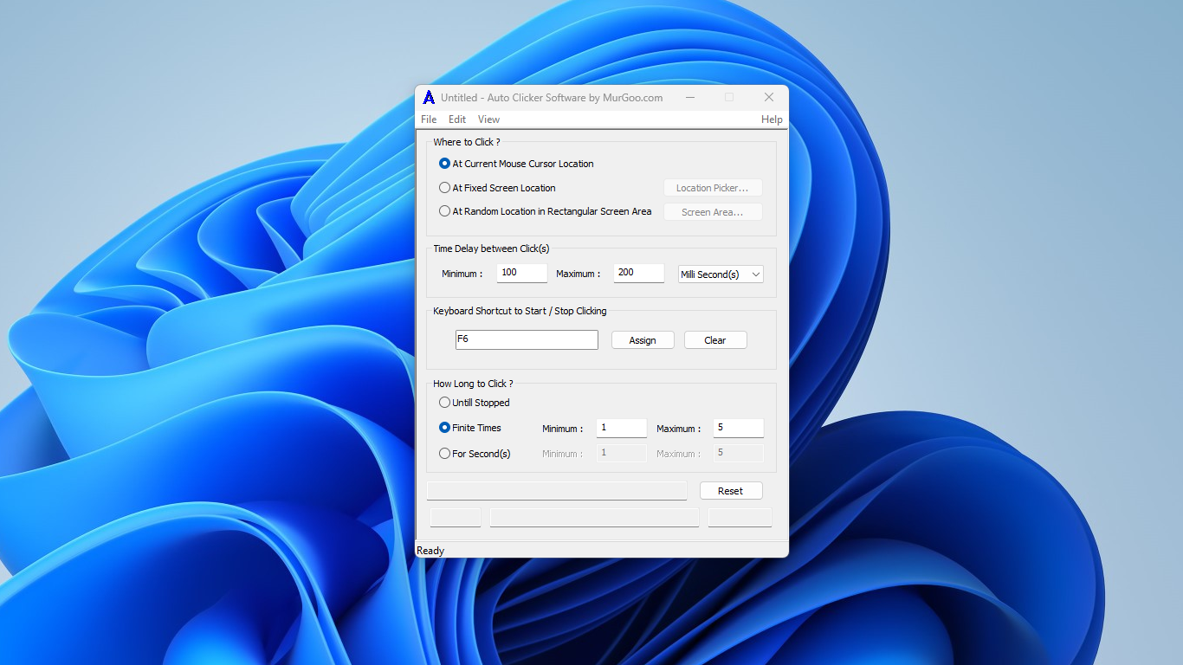Select At Fixed Screen Location
Screen dimensions: 1183x665
(x=444, y=188)
